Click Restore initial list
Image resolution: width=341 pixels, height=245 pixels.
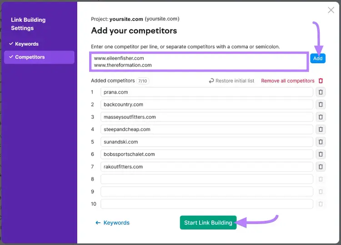(x=231, y=81)
